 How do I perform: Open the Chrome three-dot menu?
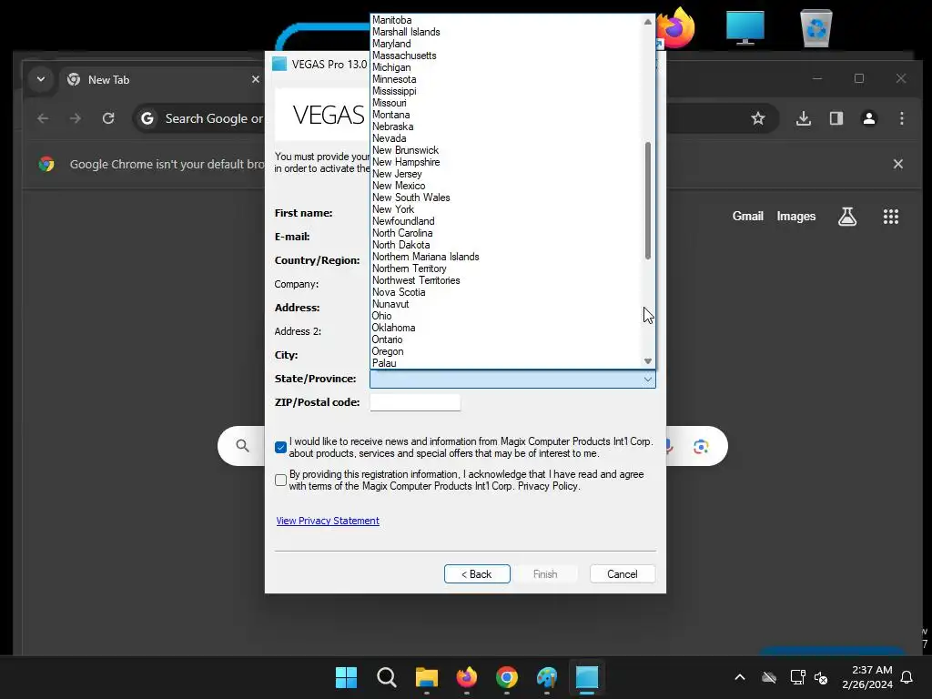point(902,118)
